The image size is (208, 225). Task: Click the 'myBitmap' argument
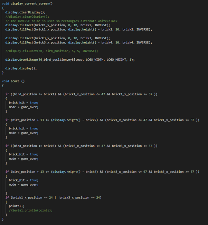[75, 60]
